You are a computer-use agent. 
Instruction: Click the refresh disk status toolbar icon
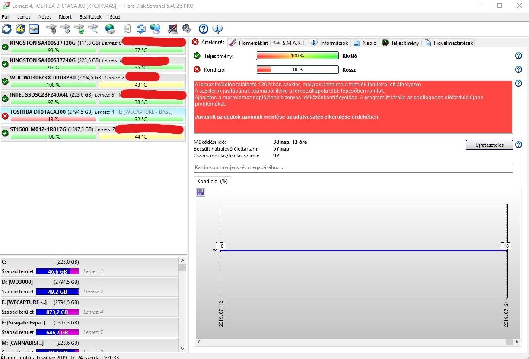[7, 29]
